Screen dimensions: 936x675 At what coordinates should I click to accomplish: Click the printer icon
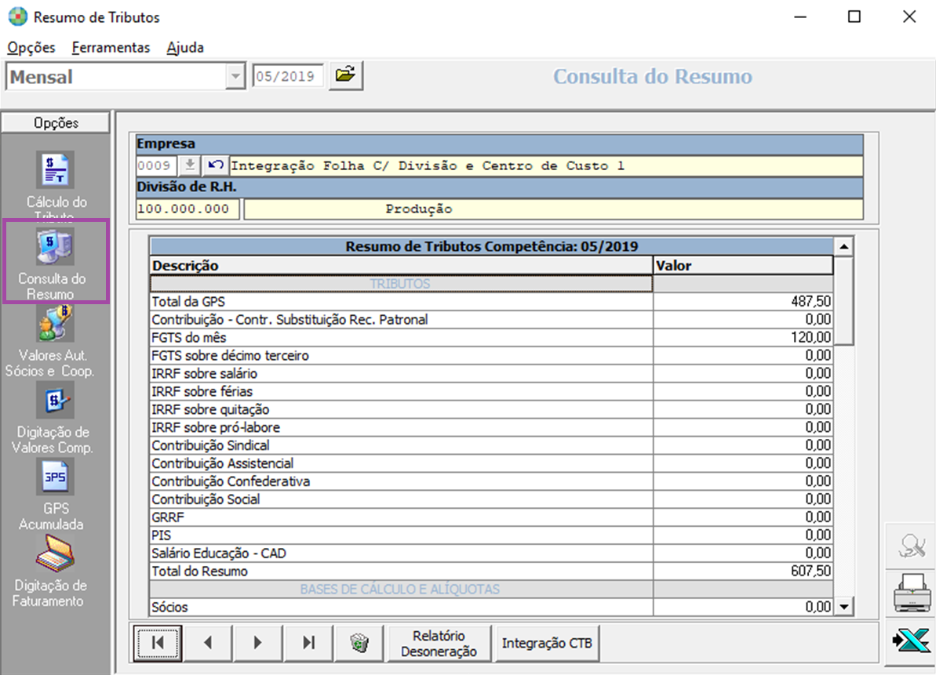point(911,593)
